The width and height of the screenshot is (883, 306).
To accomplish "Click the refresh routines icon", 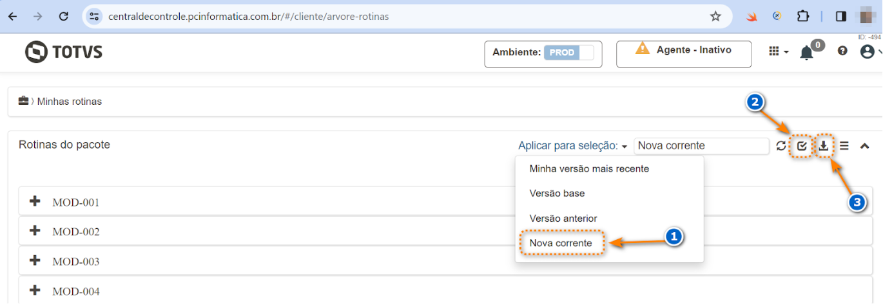I will click(781, 146).
